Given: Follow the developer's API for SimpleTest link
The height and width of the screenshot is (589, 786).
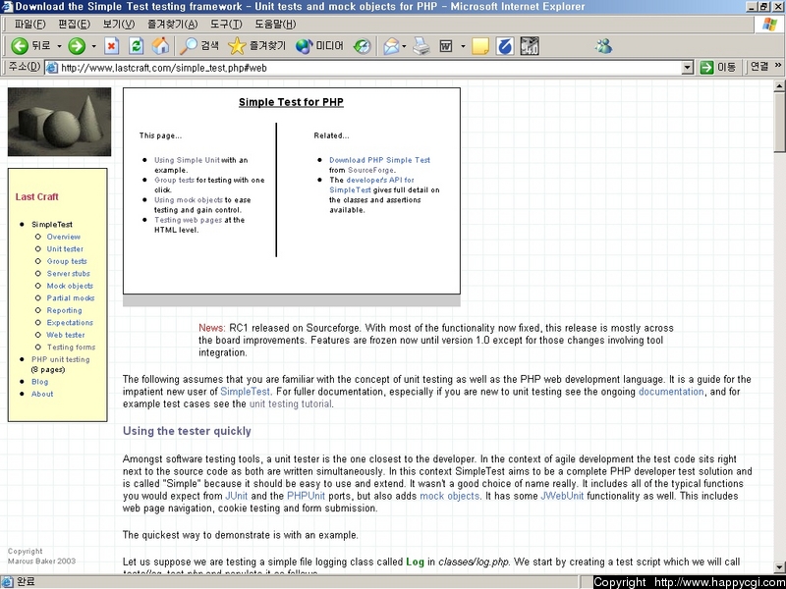Looking at the screenshot, I should 372,185.
